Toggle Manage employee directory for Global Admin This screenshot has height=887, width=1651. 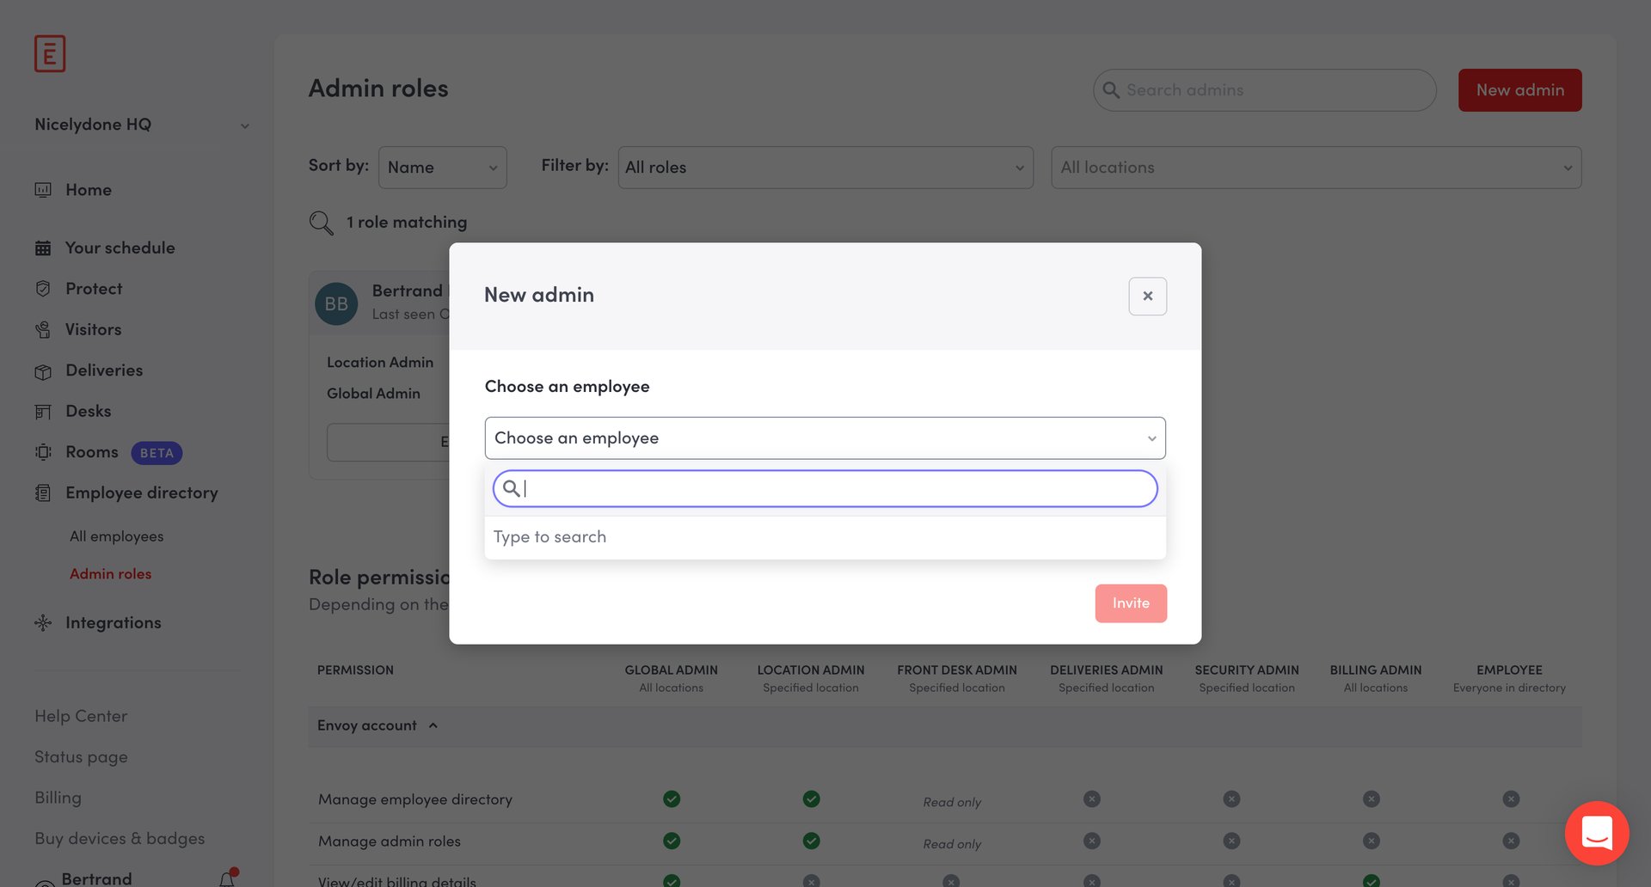pos(672,798)
